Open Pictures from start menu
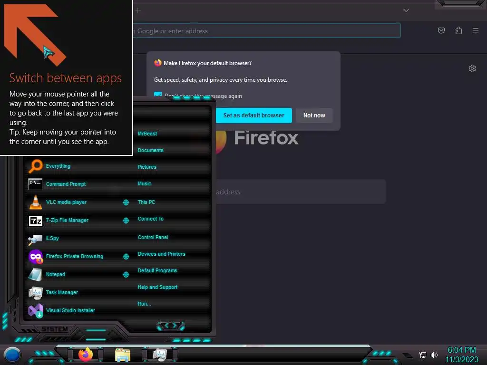The width and height of the screenshot is (487, 365). (x=147, y=167)
